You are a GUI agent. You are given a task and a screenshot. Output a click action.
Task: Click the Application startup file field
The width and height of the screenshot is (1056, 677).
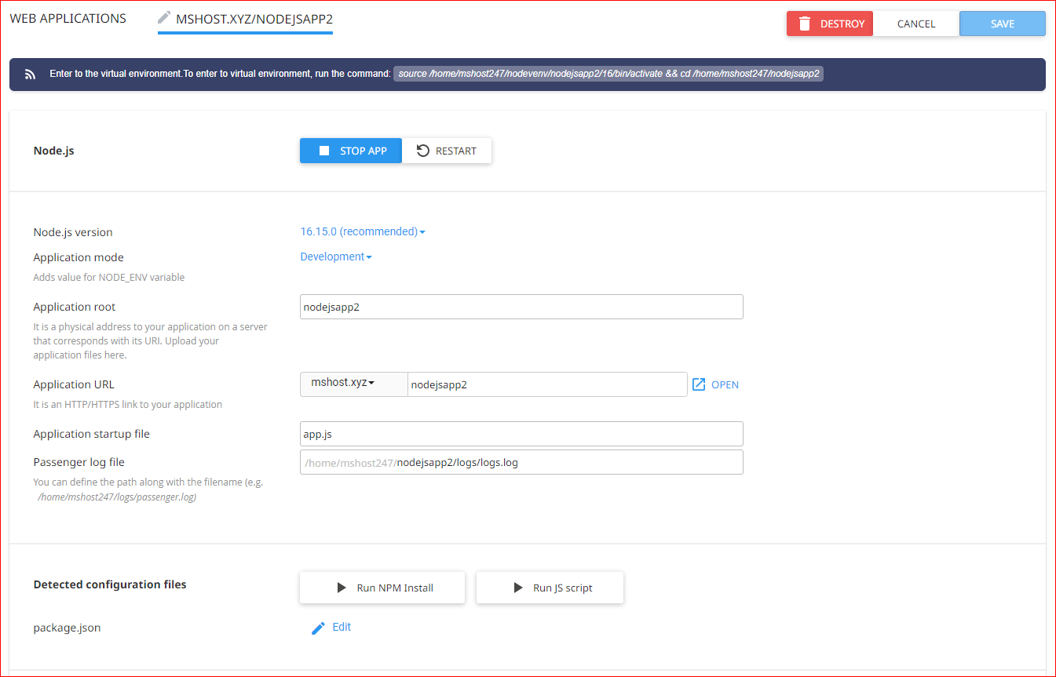pos(521,434)
